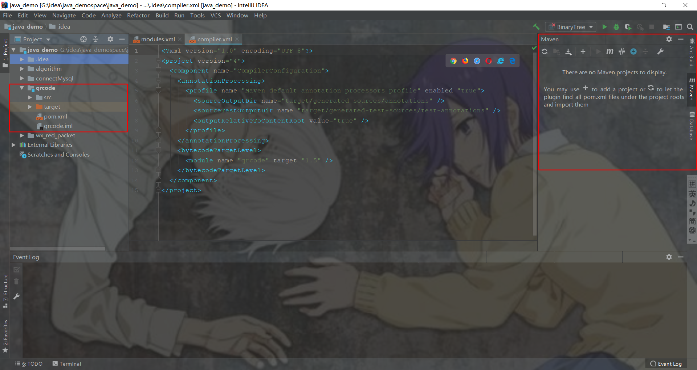
Task: Open file in Internet Explorer icon
Action: [501, 61]
